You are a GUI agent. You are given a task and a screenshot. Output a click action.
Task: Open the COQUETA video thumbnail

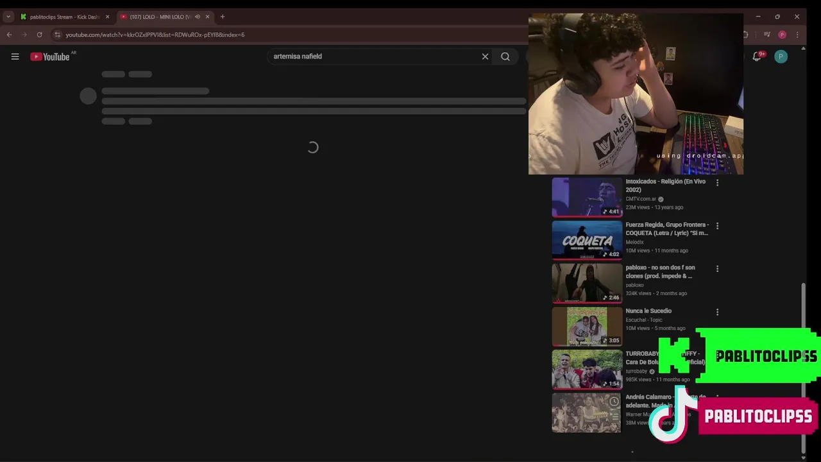(x=586, y=241)
